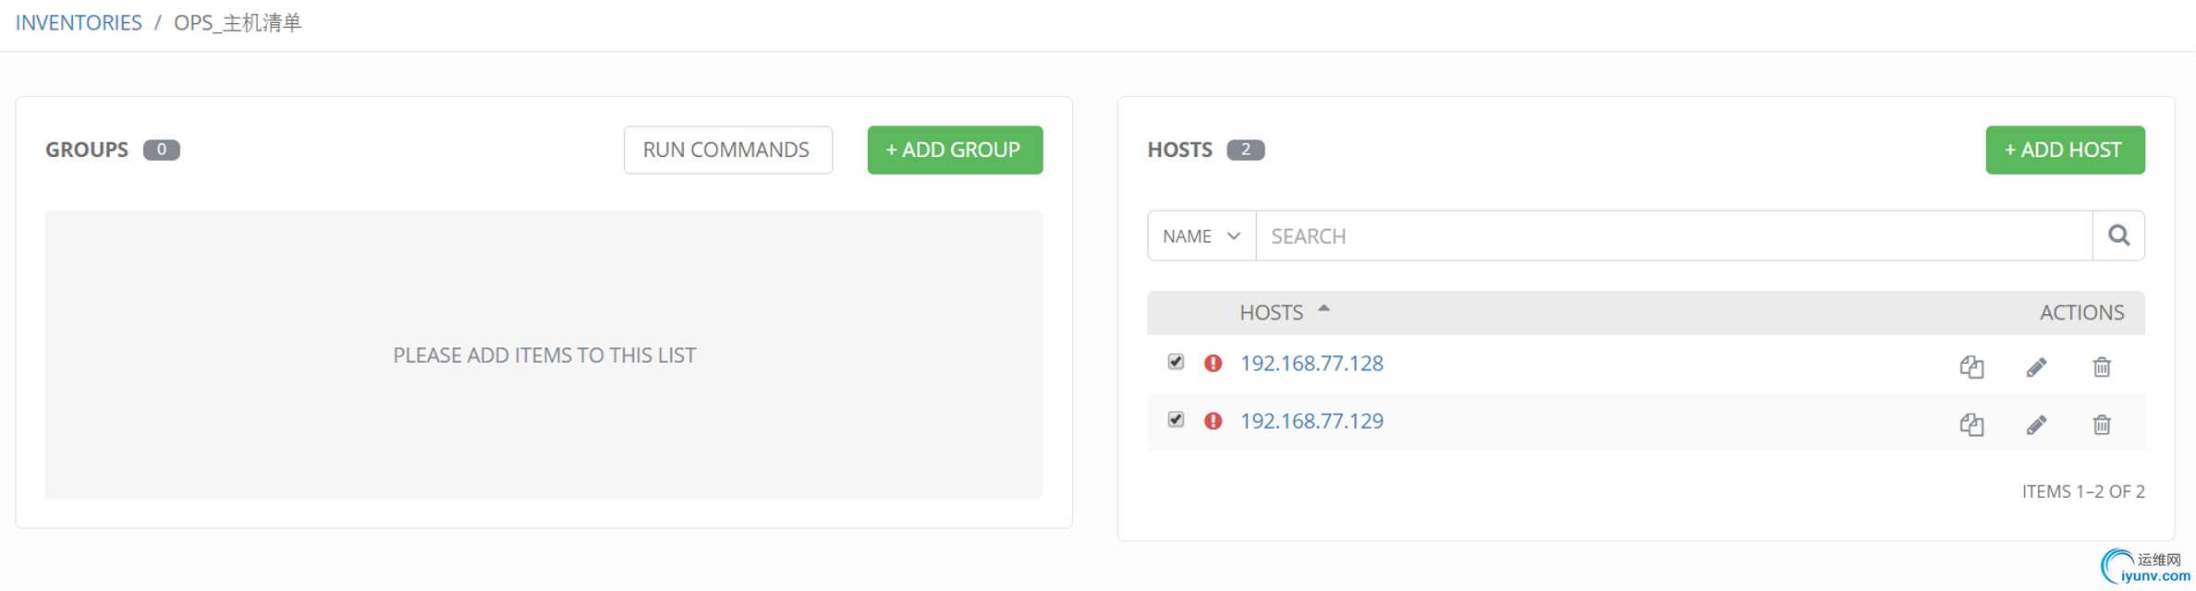The image size is (2196, 591).
Task: Click red error status icon for 192.168.77.129
Action: (x=1213, y=421)
